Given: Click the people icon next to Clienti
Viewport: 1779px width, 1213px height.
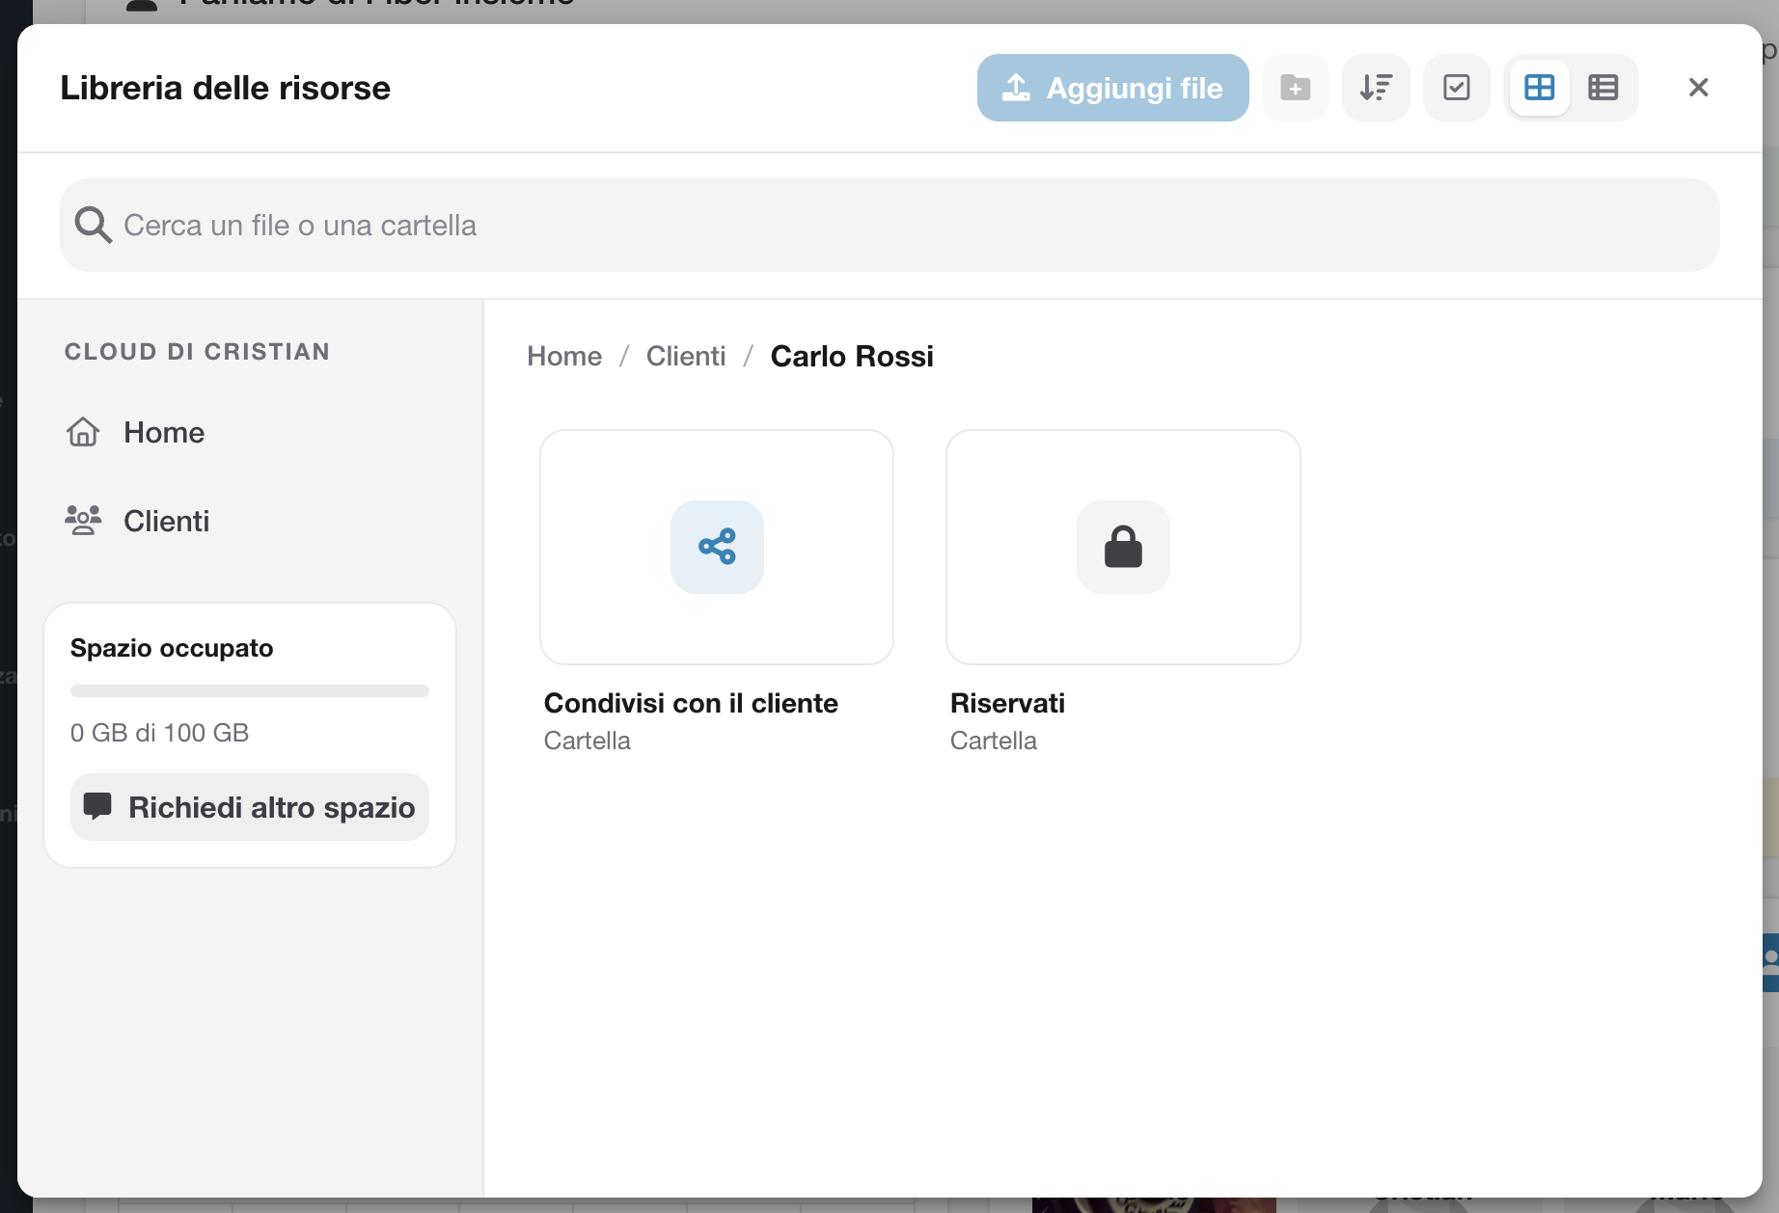Looking at the screenshot, I should click(x=83, y=521).
